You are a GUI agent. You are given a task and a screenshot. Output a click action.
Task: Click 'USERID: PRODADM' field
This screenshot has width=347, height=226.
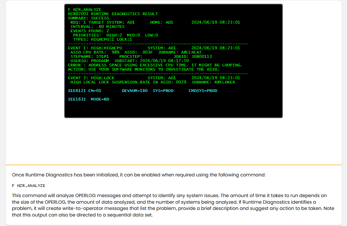tap(90, 61)
